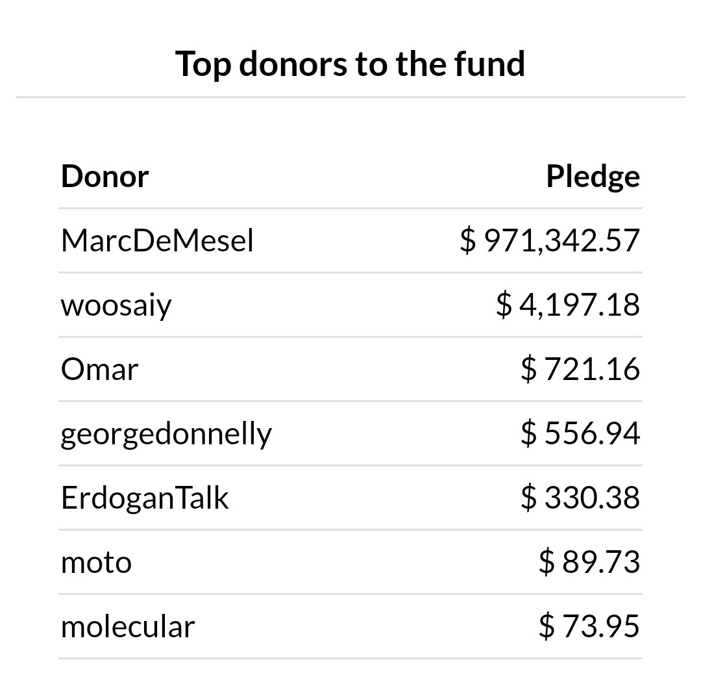Open the Omar donor entry
Image resolution: width=701 pixels, height=673 pixels.
(99, 370)
